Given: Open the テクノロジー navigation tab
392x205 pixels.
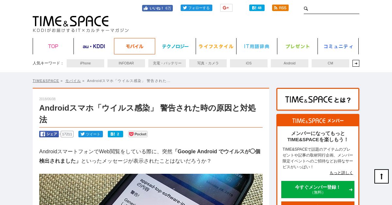Looking at the screenshot, I should coord(175,46).
